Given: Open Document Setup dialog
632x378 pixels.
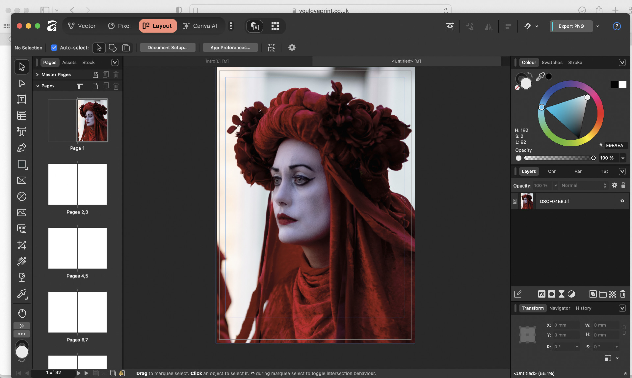Looking at the screenshot, I should (167, 48).
